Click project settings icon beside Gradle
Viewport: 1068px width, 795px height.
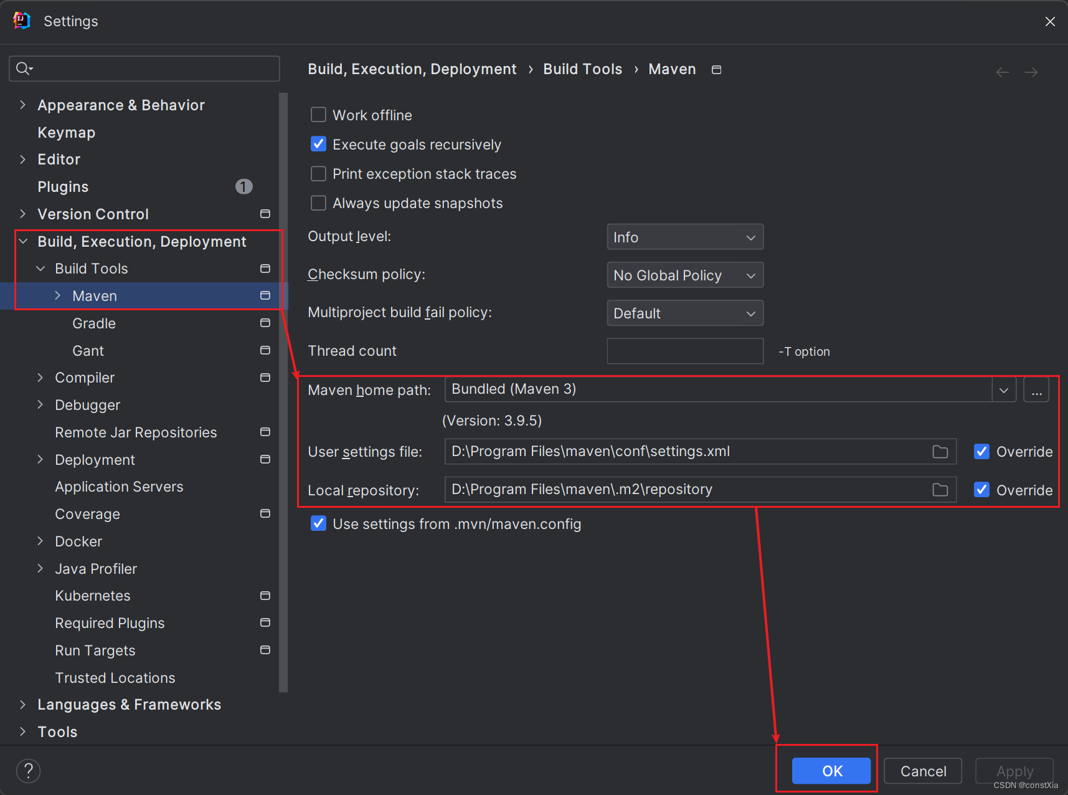(x=265, y=323)
